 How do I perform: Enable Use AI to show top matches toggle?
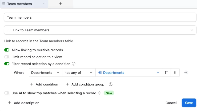[x=7, y=93]
